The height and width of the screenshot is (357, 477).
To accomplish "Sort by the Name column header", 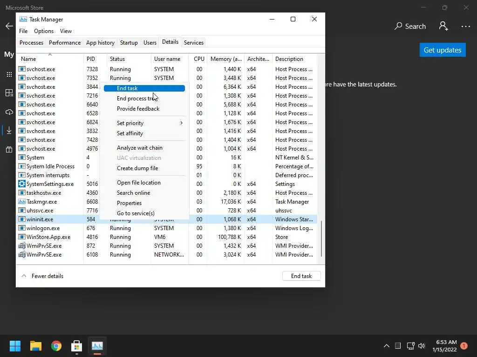I will tap(50, 59).
